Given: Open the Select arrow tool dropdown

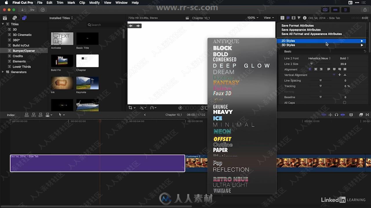Looking at the screenshot, I should [62, 115].
